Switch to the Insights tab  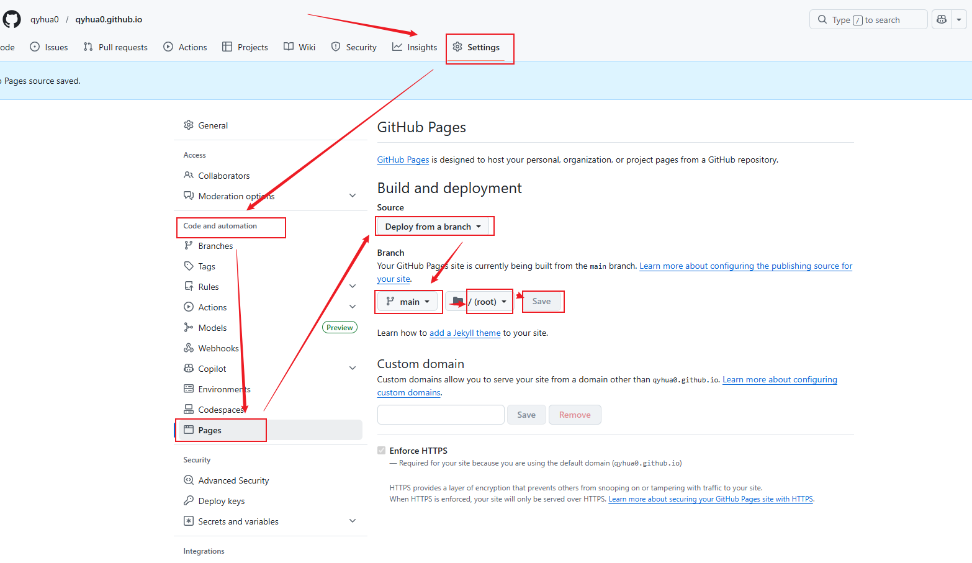[x=415, y=47]
